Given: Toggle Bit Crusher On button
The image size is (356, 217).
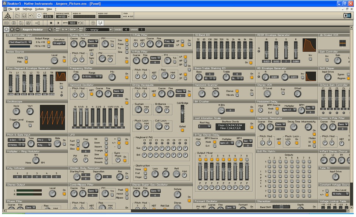Looking at the screenshot, I should 252,111.
